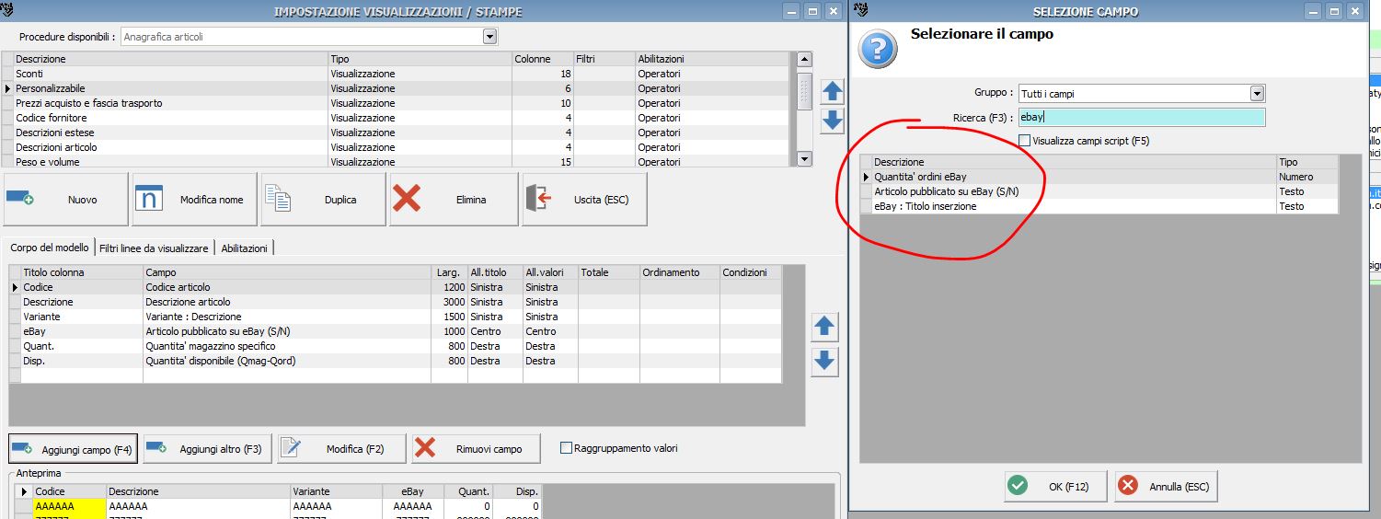This screenshot has width=1381, height=519.
Task: Move field up in column list arrow
Action: point(824,326)
